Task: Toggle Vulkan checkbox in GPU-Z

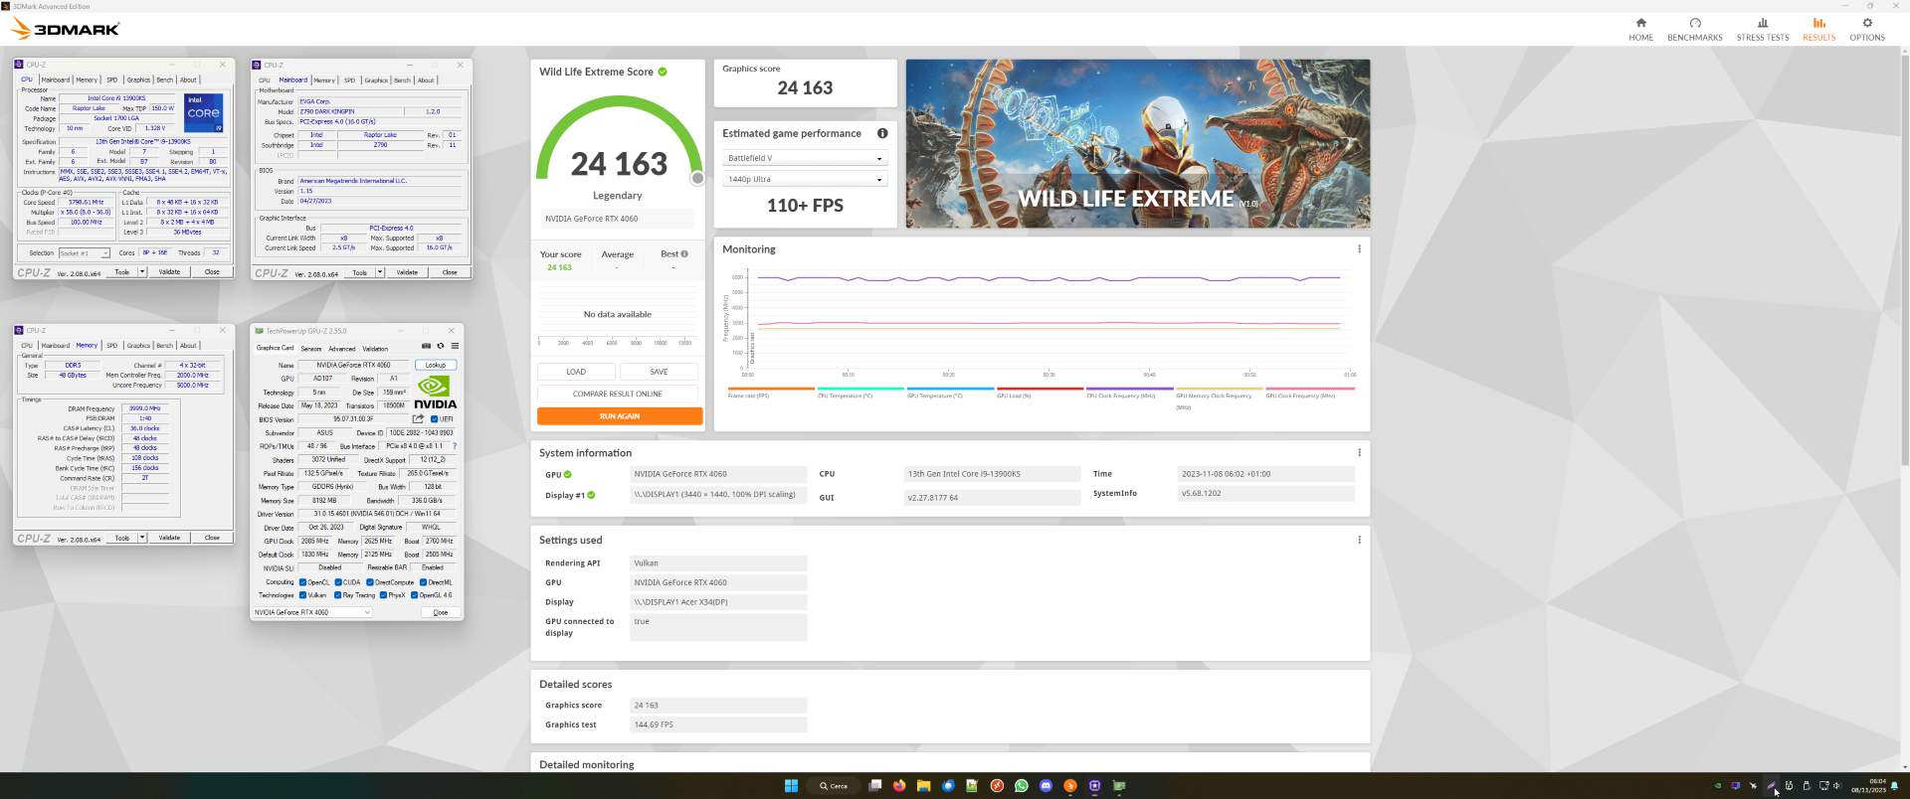Action: 302,595
